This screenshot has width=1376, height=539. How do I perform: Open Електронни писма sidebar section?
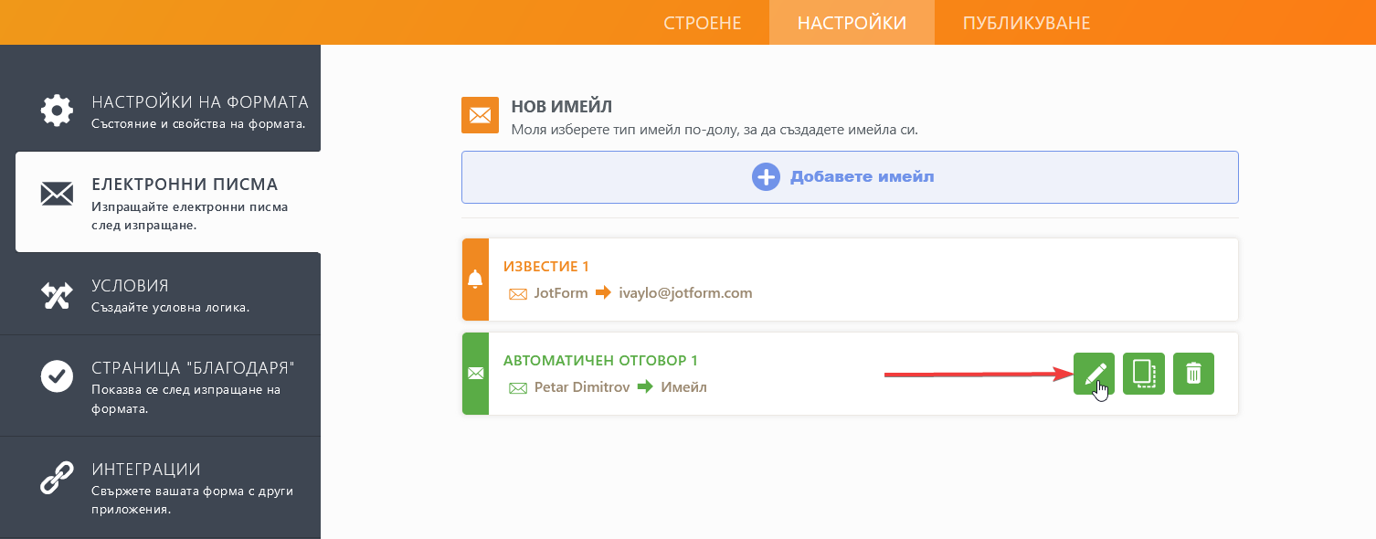[185, 185]
